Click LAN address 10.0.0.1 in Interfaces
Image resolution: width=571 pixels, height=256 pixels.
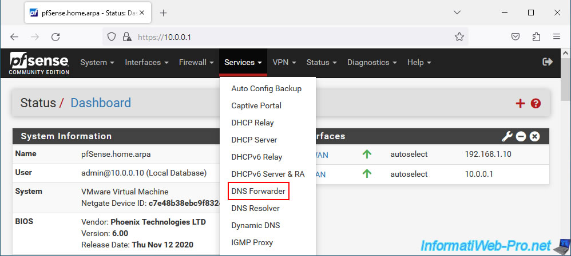tap(479, 174)
